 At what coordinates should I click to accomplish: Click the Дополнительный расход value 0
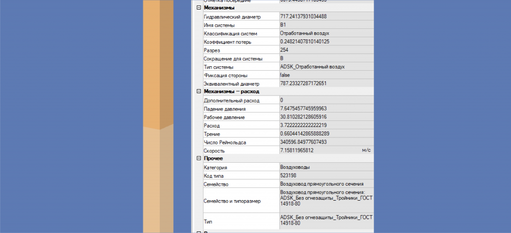click(x=324, y=100)
